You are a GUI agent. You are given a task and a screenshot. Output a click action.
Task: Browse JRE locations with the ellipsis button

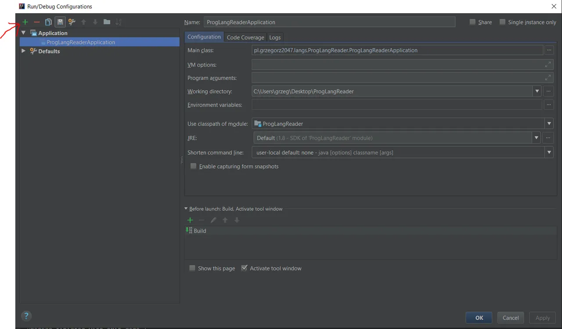[x=548, y=138]
